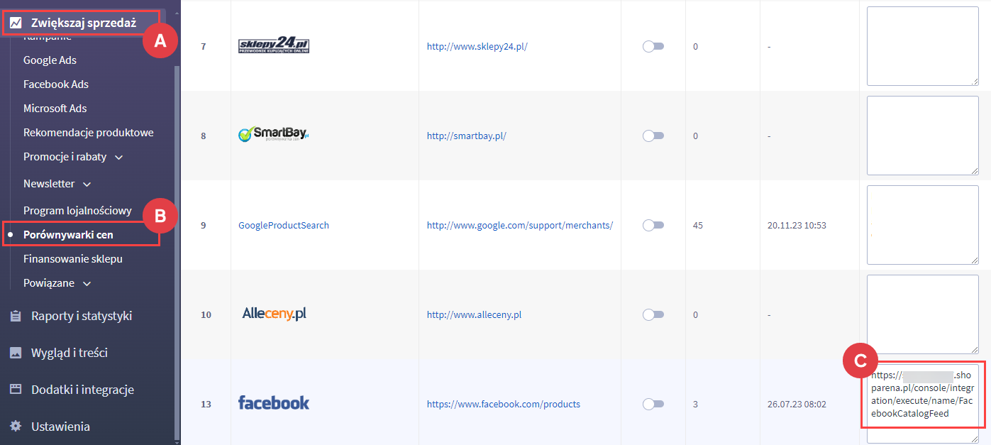The height and width of the screenshot is (445, 991).
Task: Click the Zwiększaj sprzedaż chart icon
Action: (16, 23)
